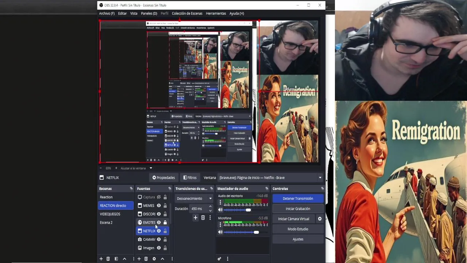This screenshot has width=467, height=263.
Task: Toggle lock on MEMES source
Action: [165, 205]
